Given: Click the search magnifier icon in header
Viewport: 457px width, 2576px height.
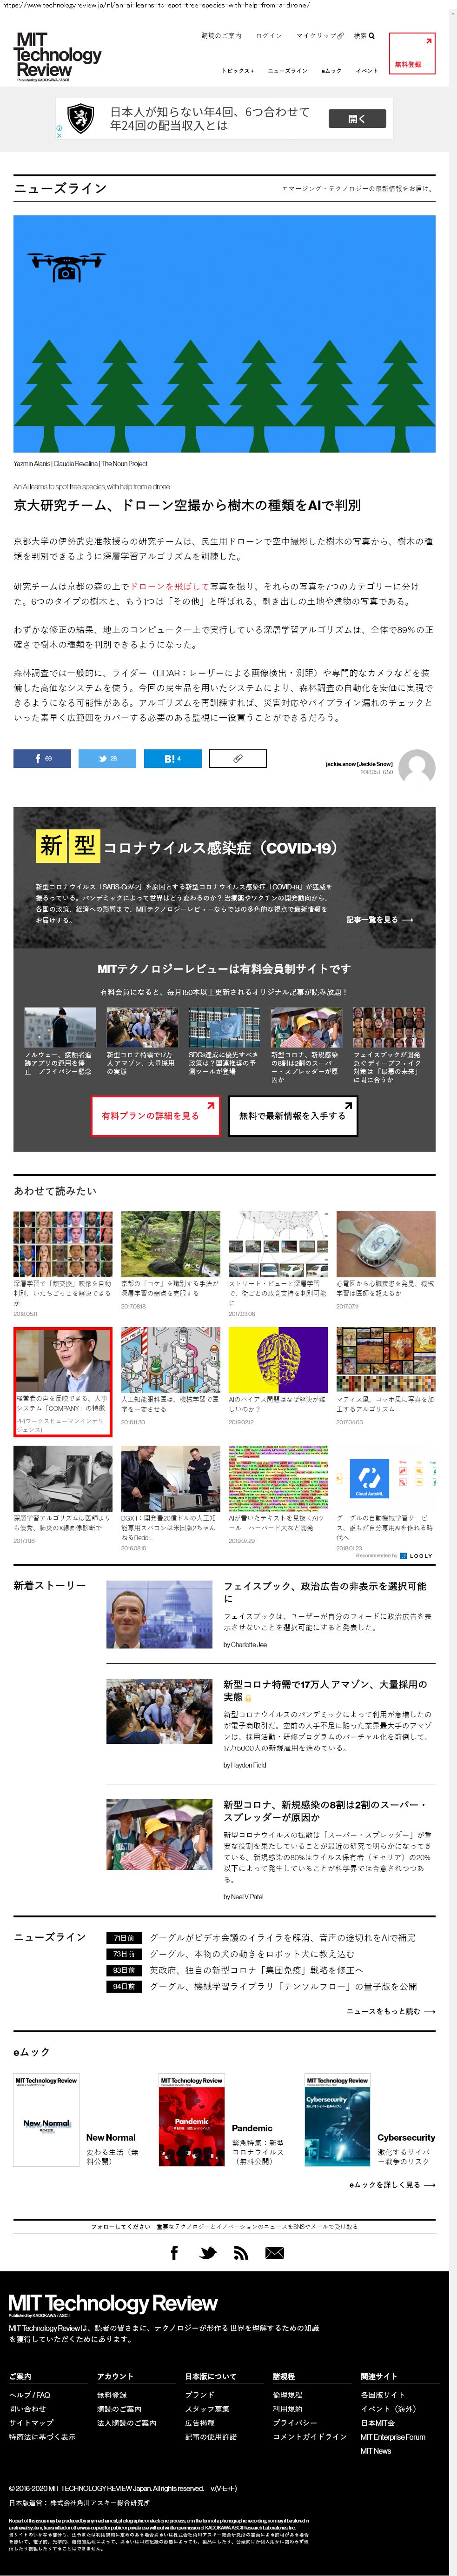Looking at the screenshot, I should click(x=372, y=36).
